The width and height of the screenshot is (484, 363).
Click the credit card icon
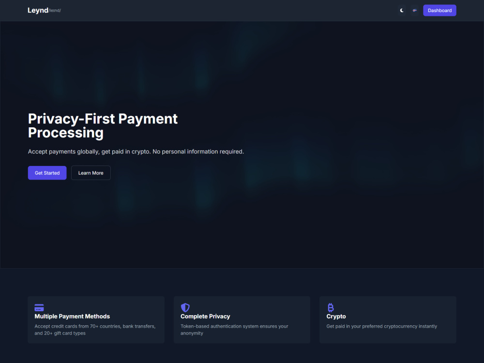coord(39,307)
